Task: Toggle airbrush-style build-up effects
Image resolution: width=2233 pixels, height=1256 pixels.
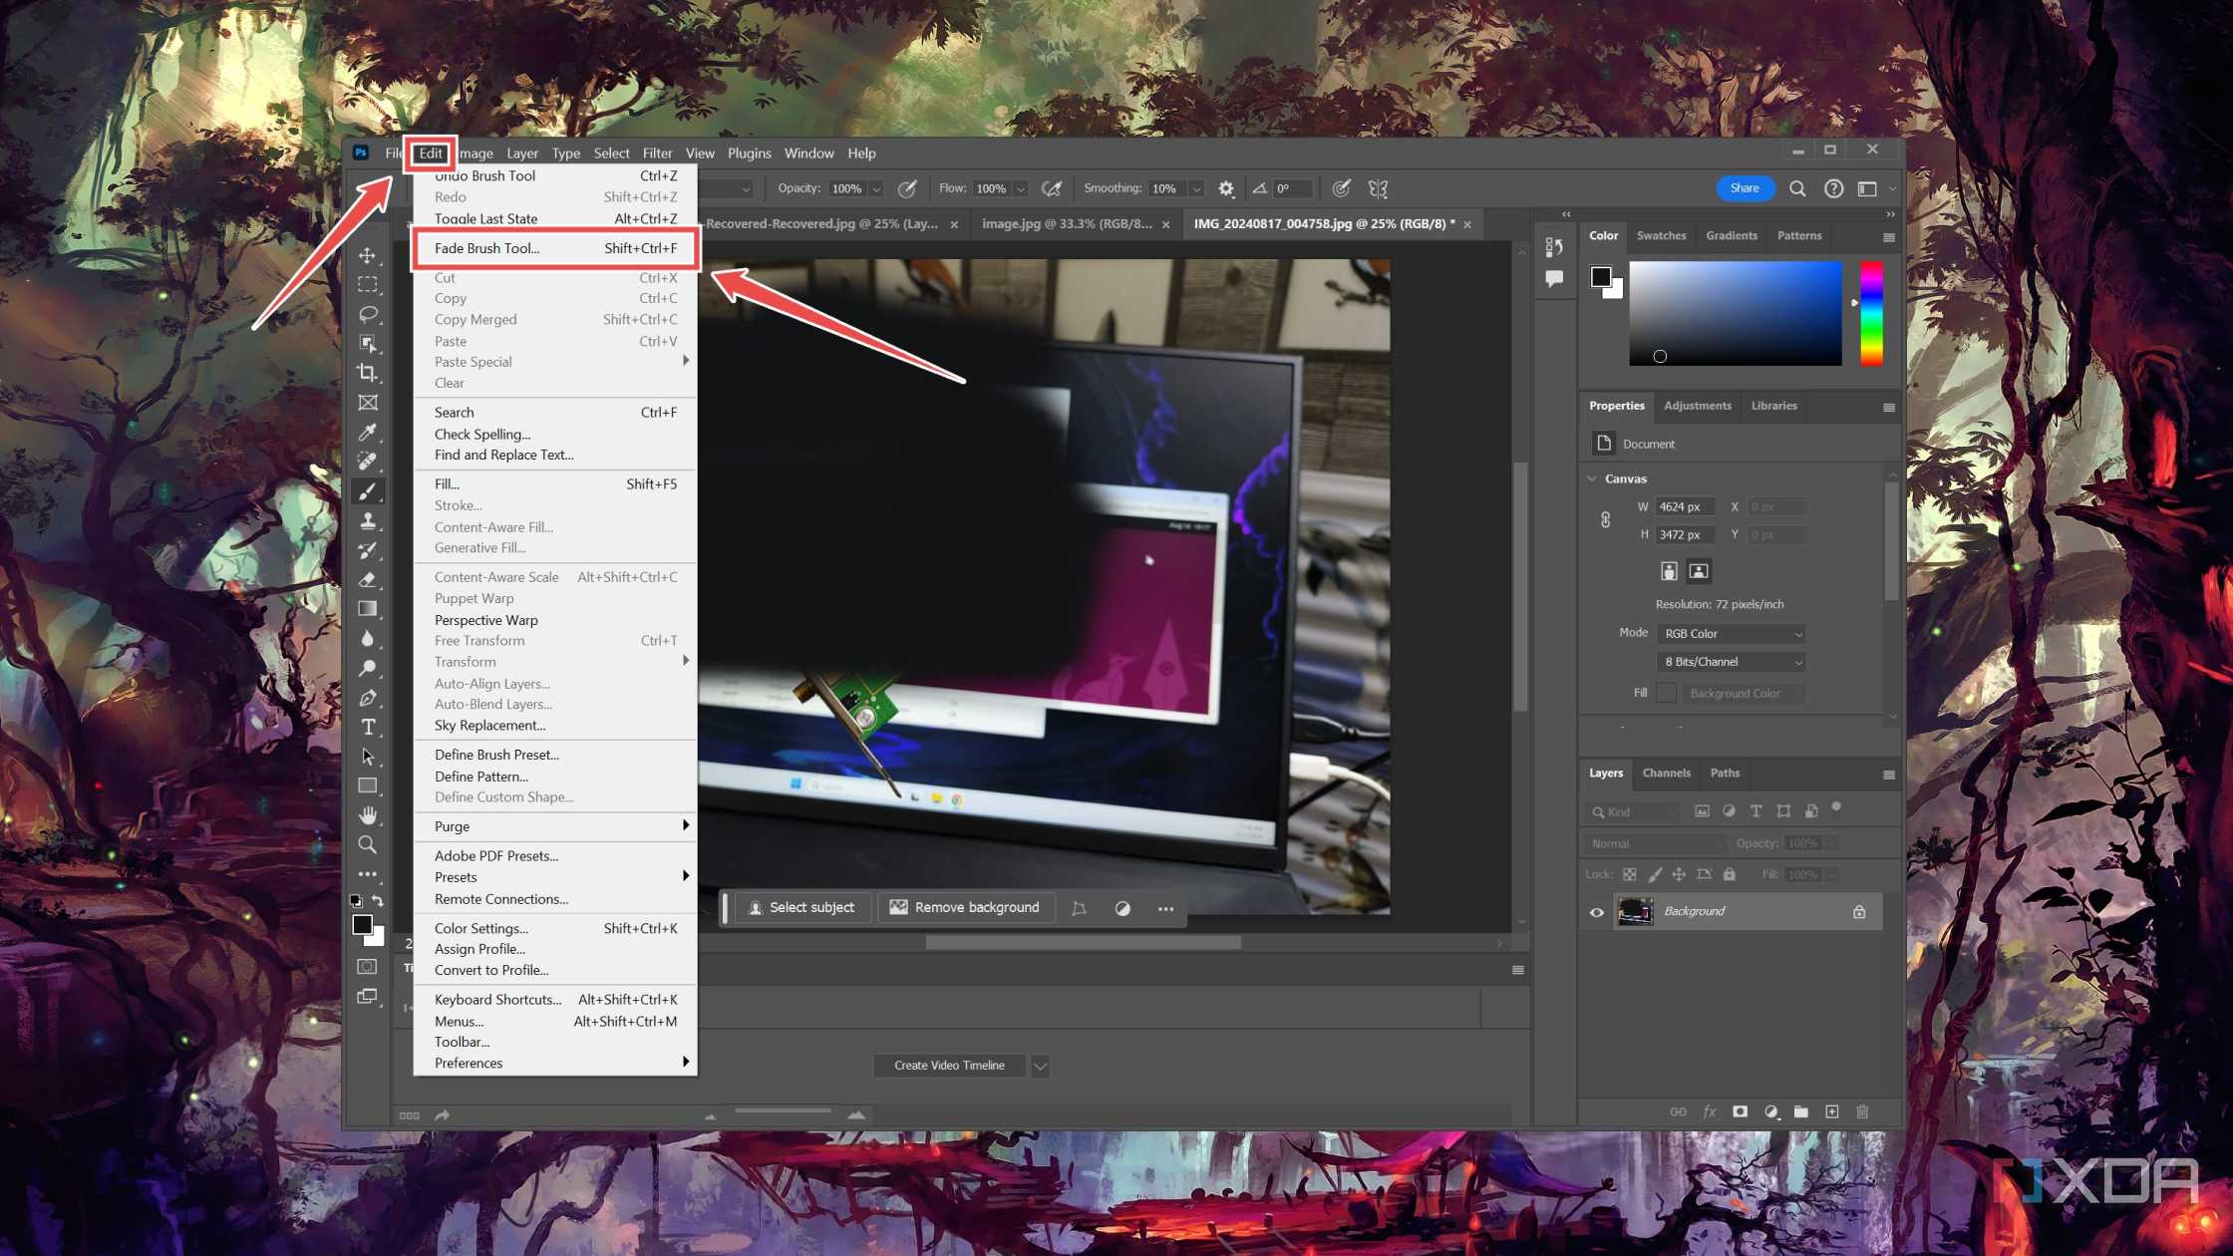Action: 1051,188
